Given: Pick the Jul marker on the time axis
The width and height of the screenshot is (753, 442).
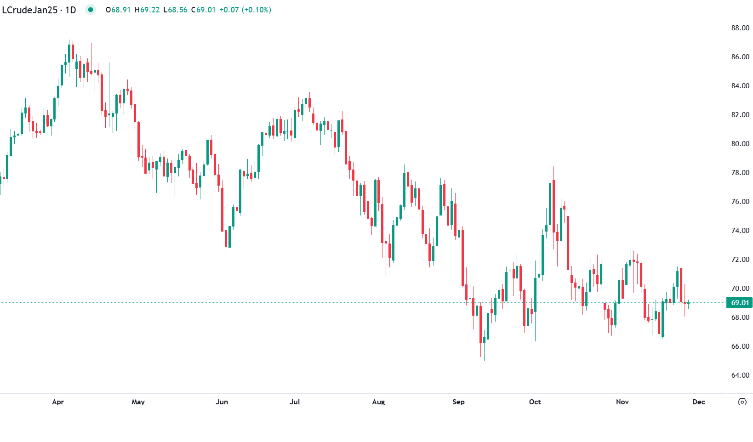Looking at the screenshot, I should coord(295,402).
